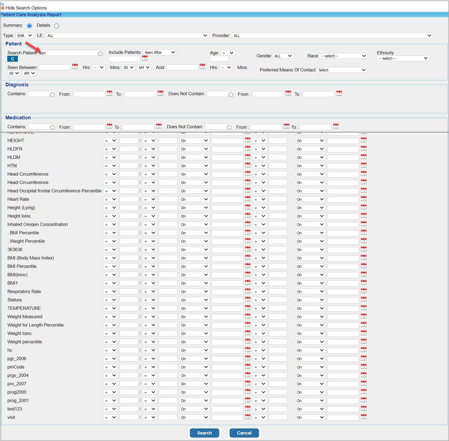Open the Seen Between start date calendar

75,67
